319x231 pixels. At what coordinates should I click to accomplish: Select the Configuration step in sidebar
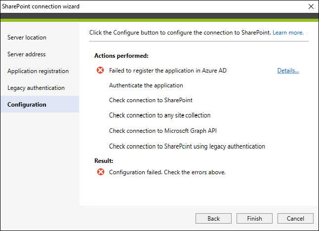pyautogui.click(x=40, y=104)
